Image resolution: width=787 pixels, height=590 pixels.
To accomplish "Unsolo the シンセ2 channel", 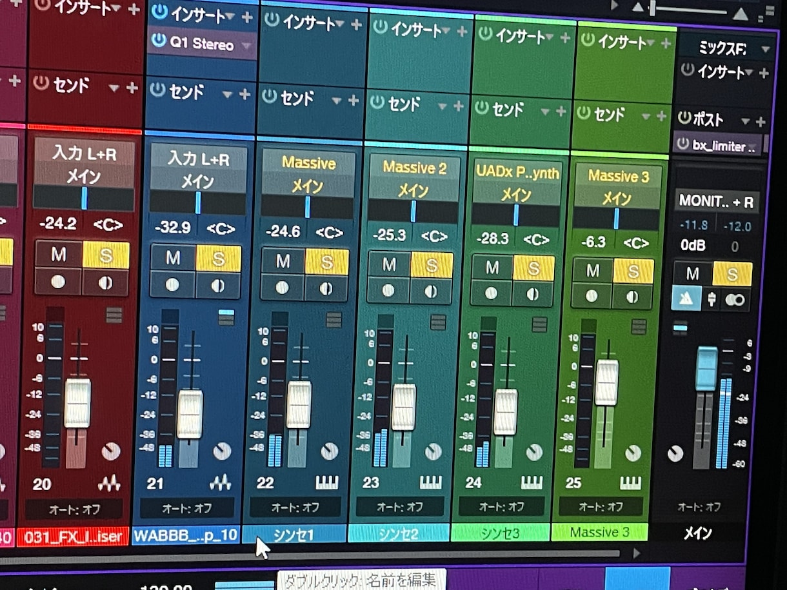I will click(x=431, y=264).
